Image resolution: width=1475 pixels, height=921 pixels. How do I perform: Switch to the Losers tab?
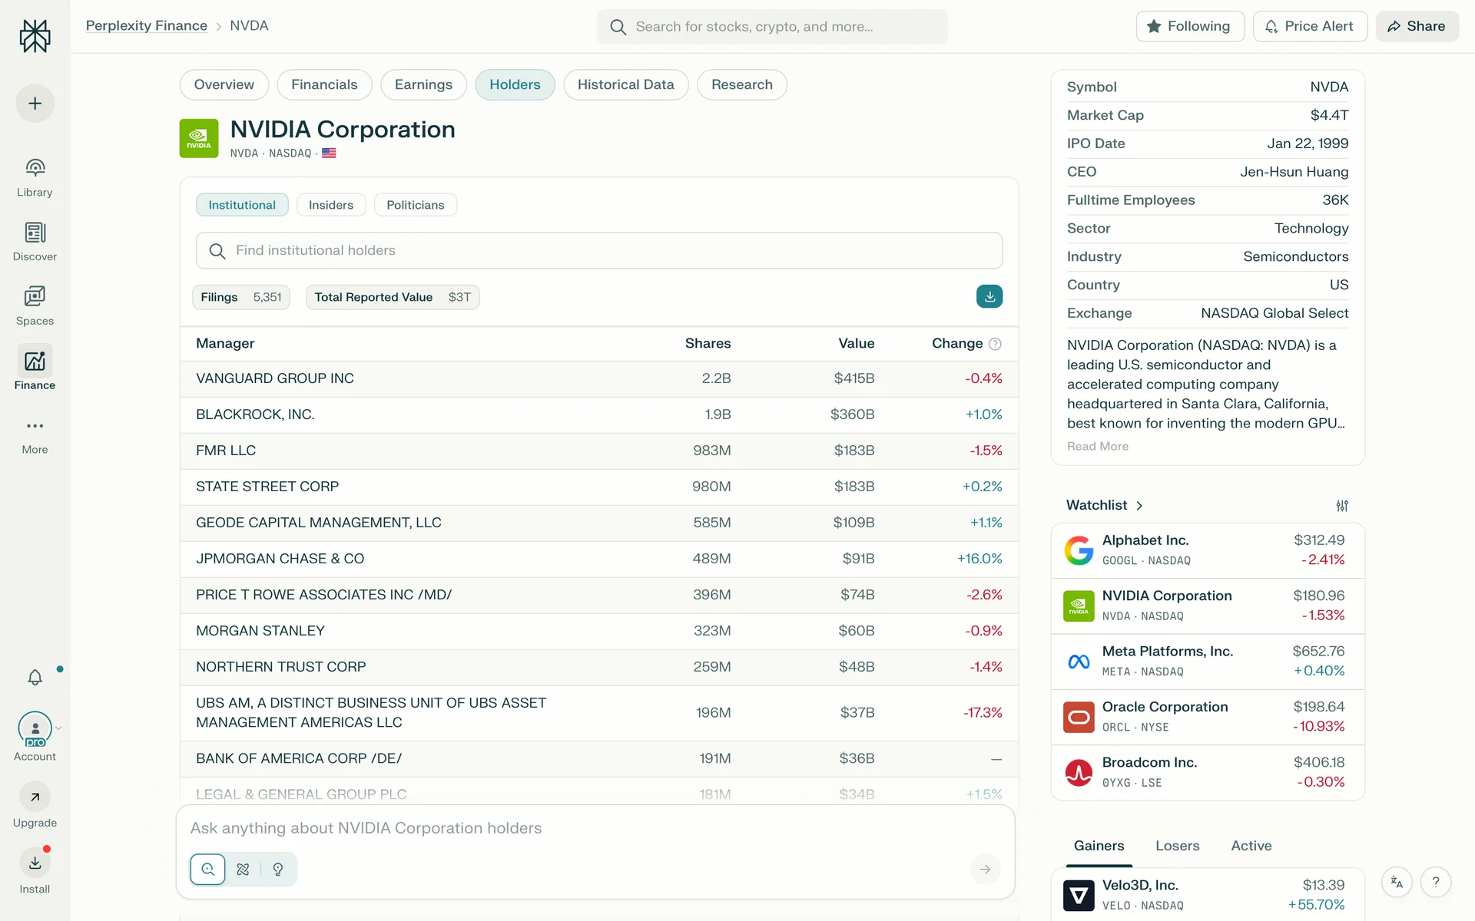1177,846
